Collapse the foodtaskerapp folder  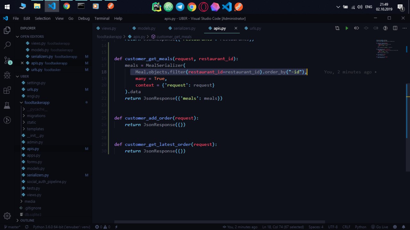37,103
